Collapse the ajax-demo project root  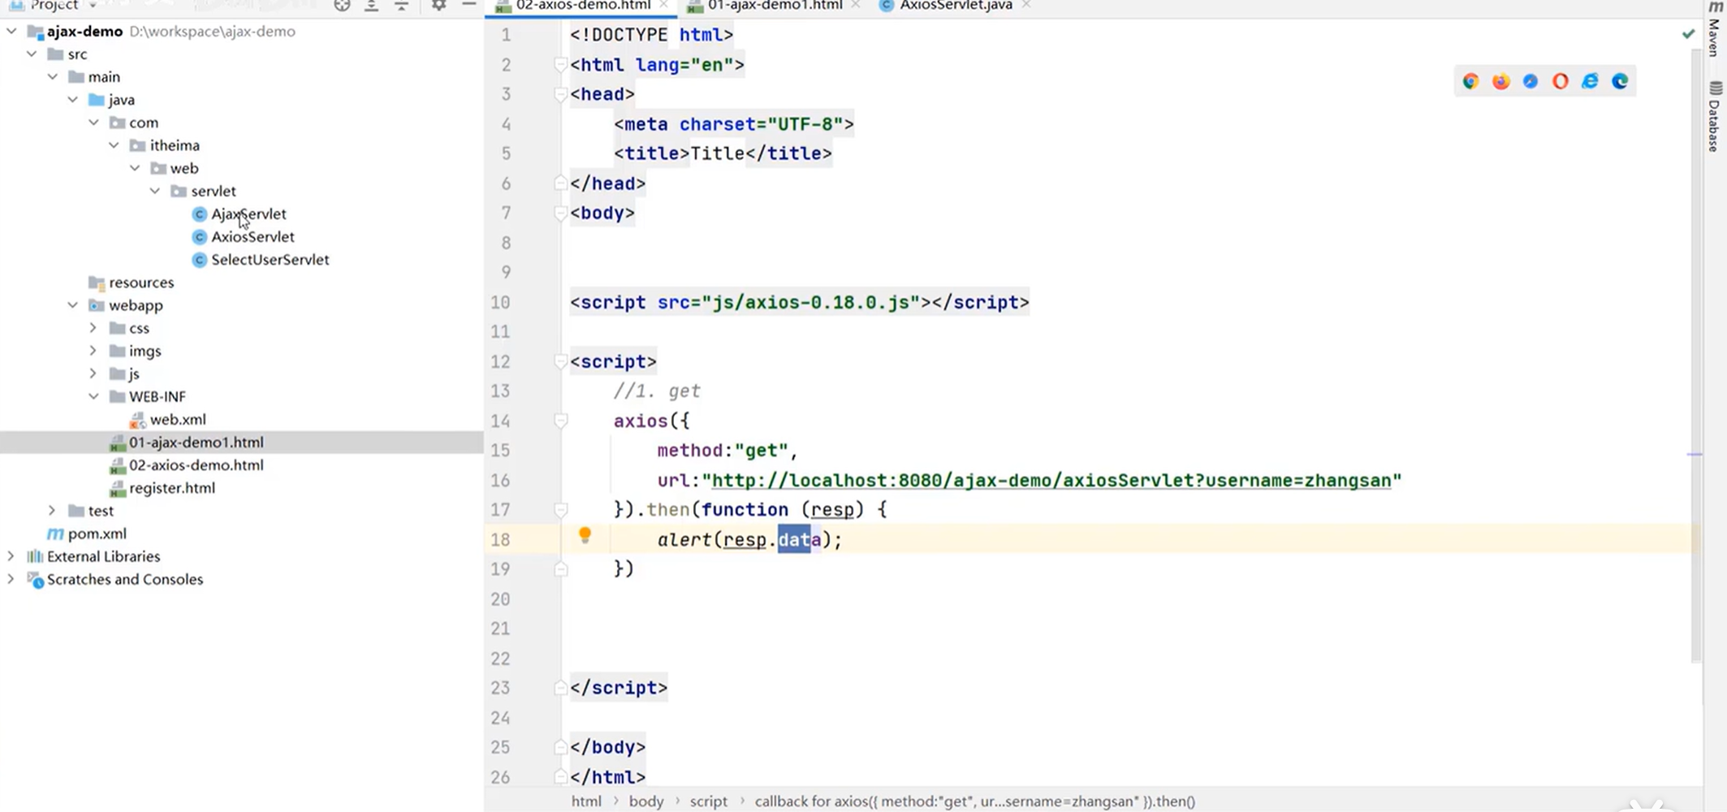coord(11,31)
